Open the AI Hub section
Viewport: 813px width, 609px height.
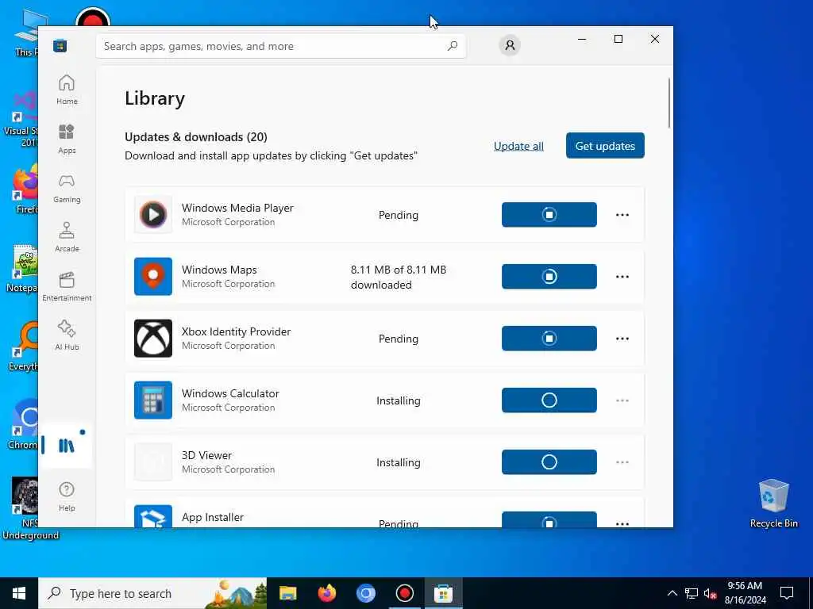[67, 335]
